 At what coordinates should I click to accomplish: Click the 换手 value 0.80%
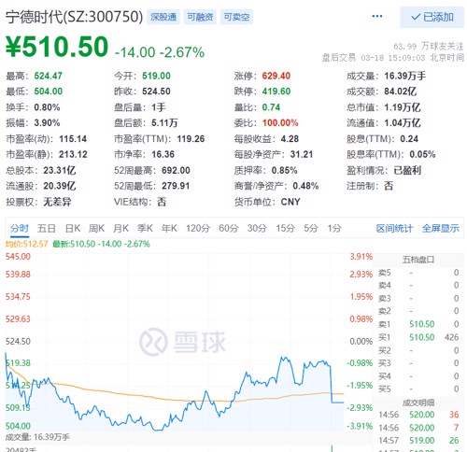tap(47, 107)
